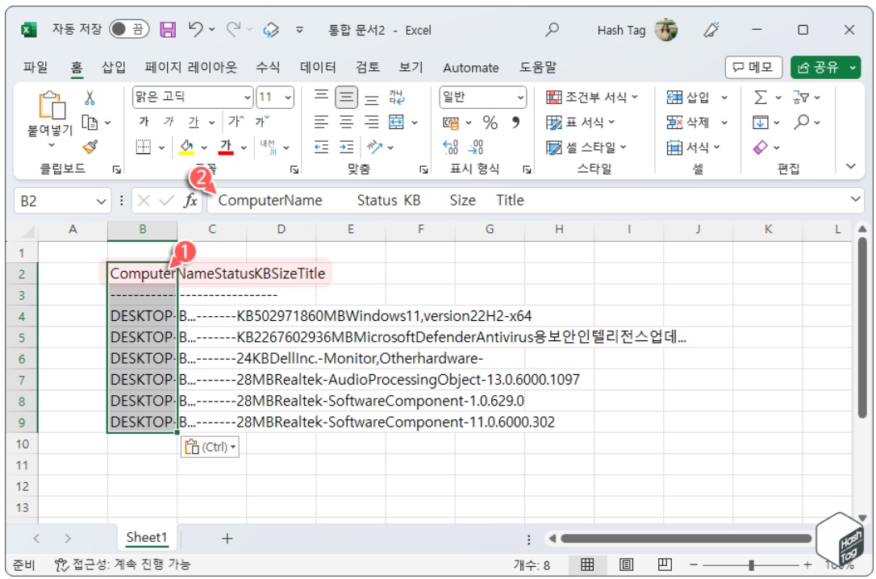
Task: Collapse the ribbon with chevron
Action: click(x=851, y=166)
